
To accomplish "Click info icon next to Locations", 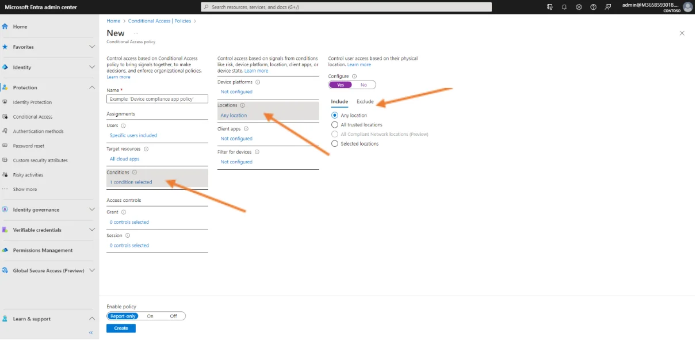I will tap(242, 105).
